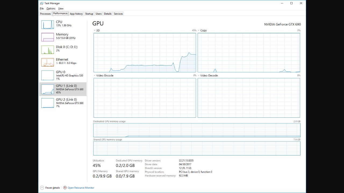Click the Dedicated GPU memory usage graph
Screen dimensions: 344x193
click(x=197, y=130)
